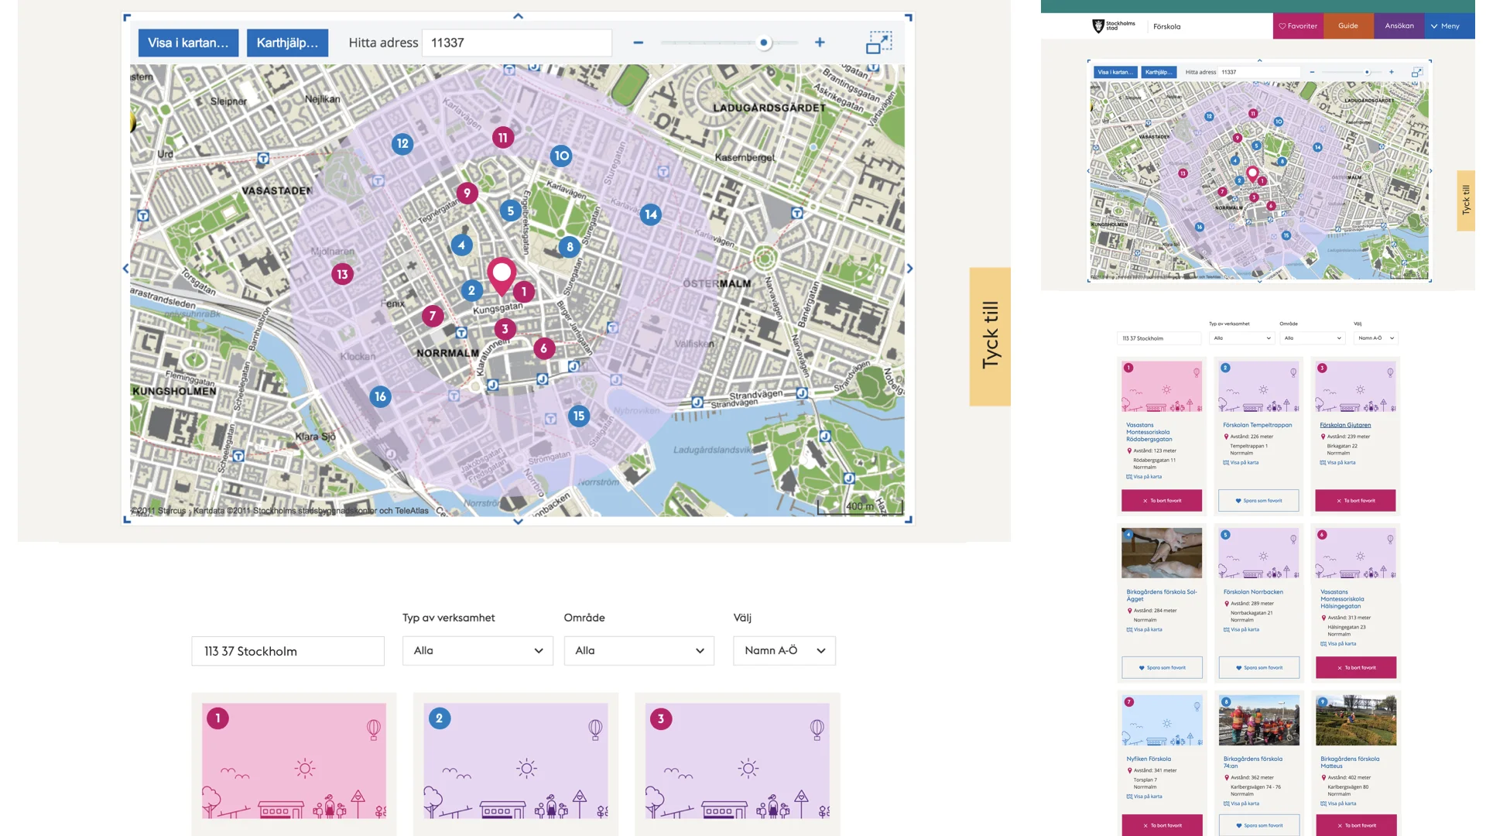
Task: Expand the Namn A-Ö sort dropdown
Action: 784,650
